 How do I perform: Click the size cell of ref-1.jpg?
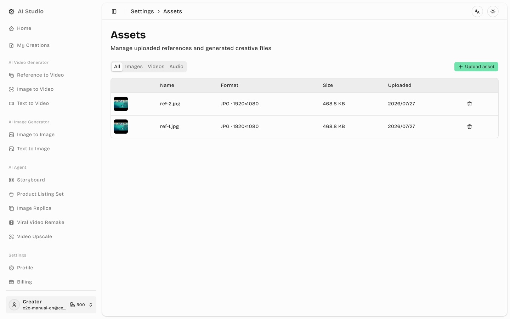(x=334, y=127)
